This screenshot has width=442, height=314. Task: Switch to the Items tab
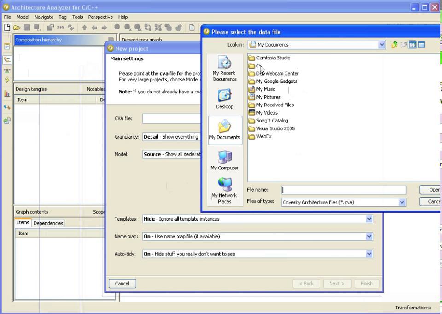[23, 222]
